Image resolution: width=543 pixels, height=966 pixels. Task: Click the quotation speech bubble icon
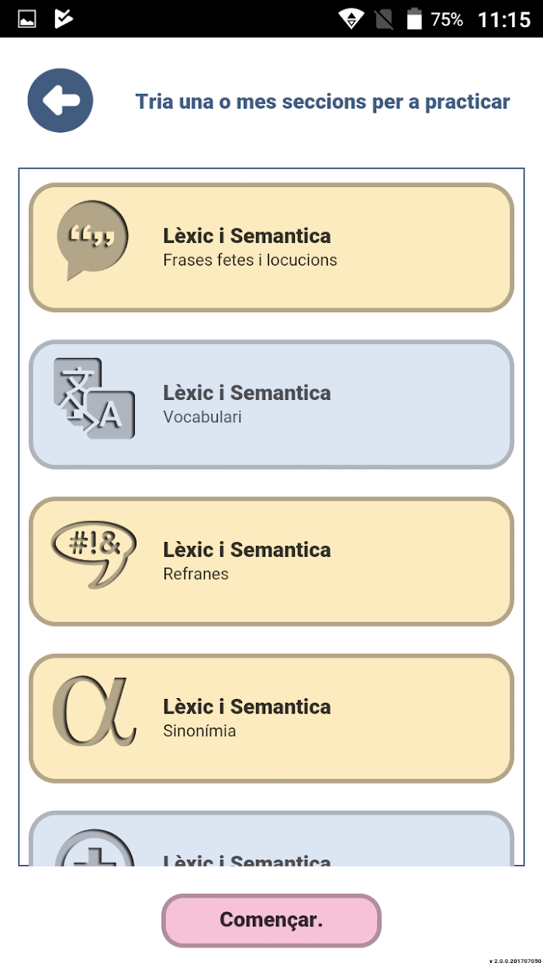[x=92, y=240]
